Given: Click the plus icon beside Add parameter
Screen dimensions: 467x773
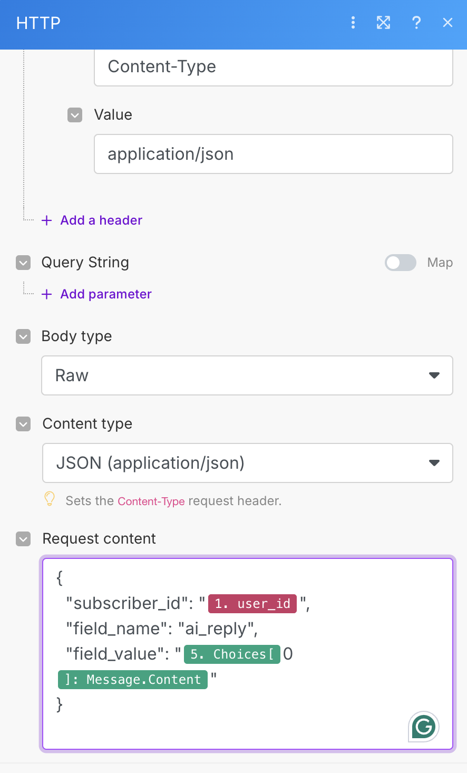Looking at the screenshot, I should point(47,294).
